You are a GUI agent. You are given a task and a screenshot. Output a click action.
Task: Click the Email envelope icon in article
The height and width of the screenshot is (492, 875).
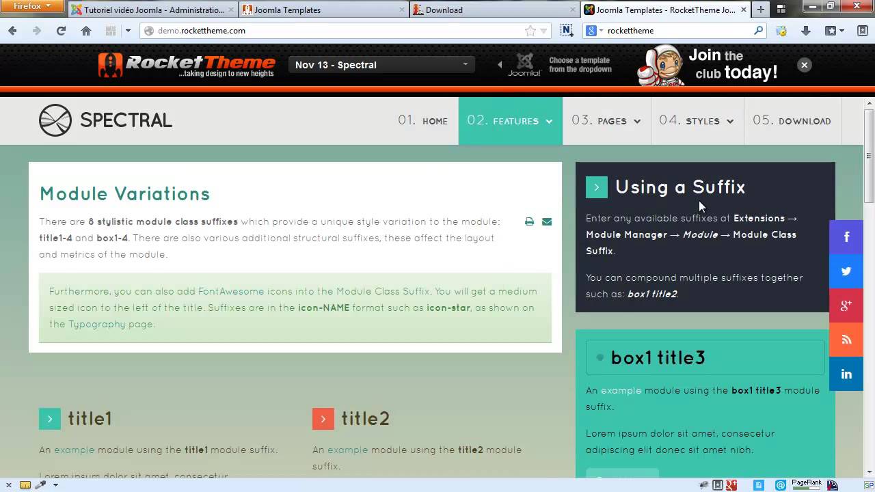pyautogui.click(x=547, y=221)
